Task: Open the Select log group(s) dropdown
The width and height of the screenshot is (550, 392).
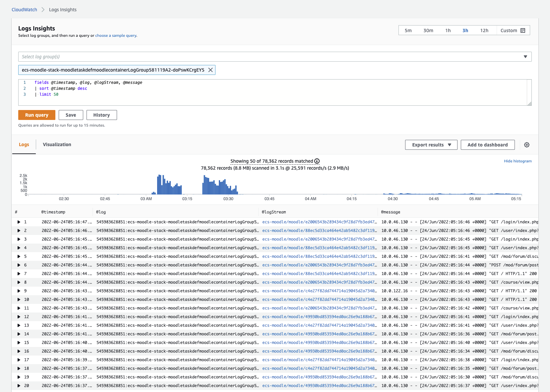Action: 275,57
